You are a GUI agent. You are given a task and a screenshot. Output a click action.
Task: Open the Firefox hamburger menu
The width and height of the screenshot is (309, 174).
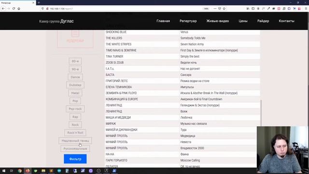[x=306, y=9]
